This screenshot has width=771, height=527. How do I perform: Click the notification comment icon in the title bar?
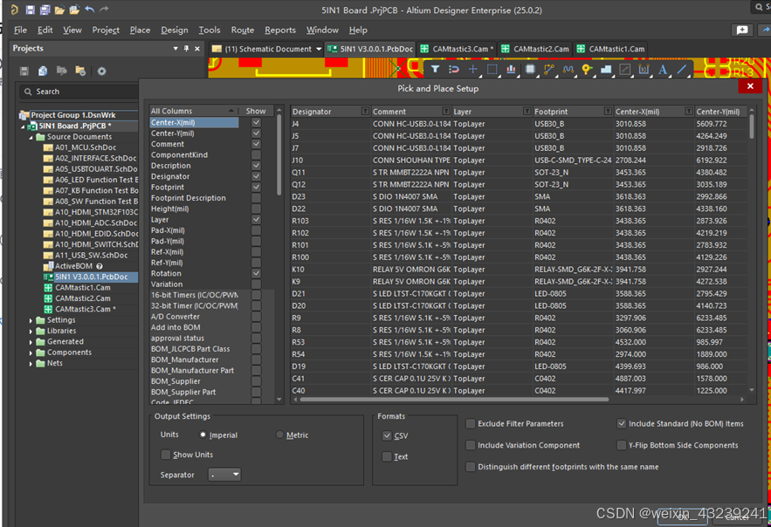(x=742, y=30)
